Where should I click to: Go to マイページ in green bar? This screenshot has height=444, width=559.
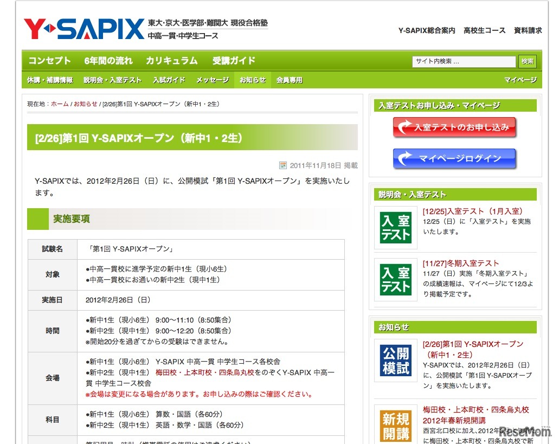point(520,80)
